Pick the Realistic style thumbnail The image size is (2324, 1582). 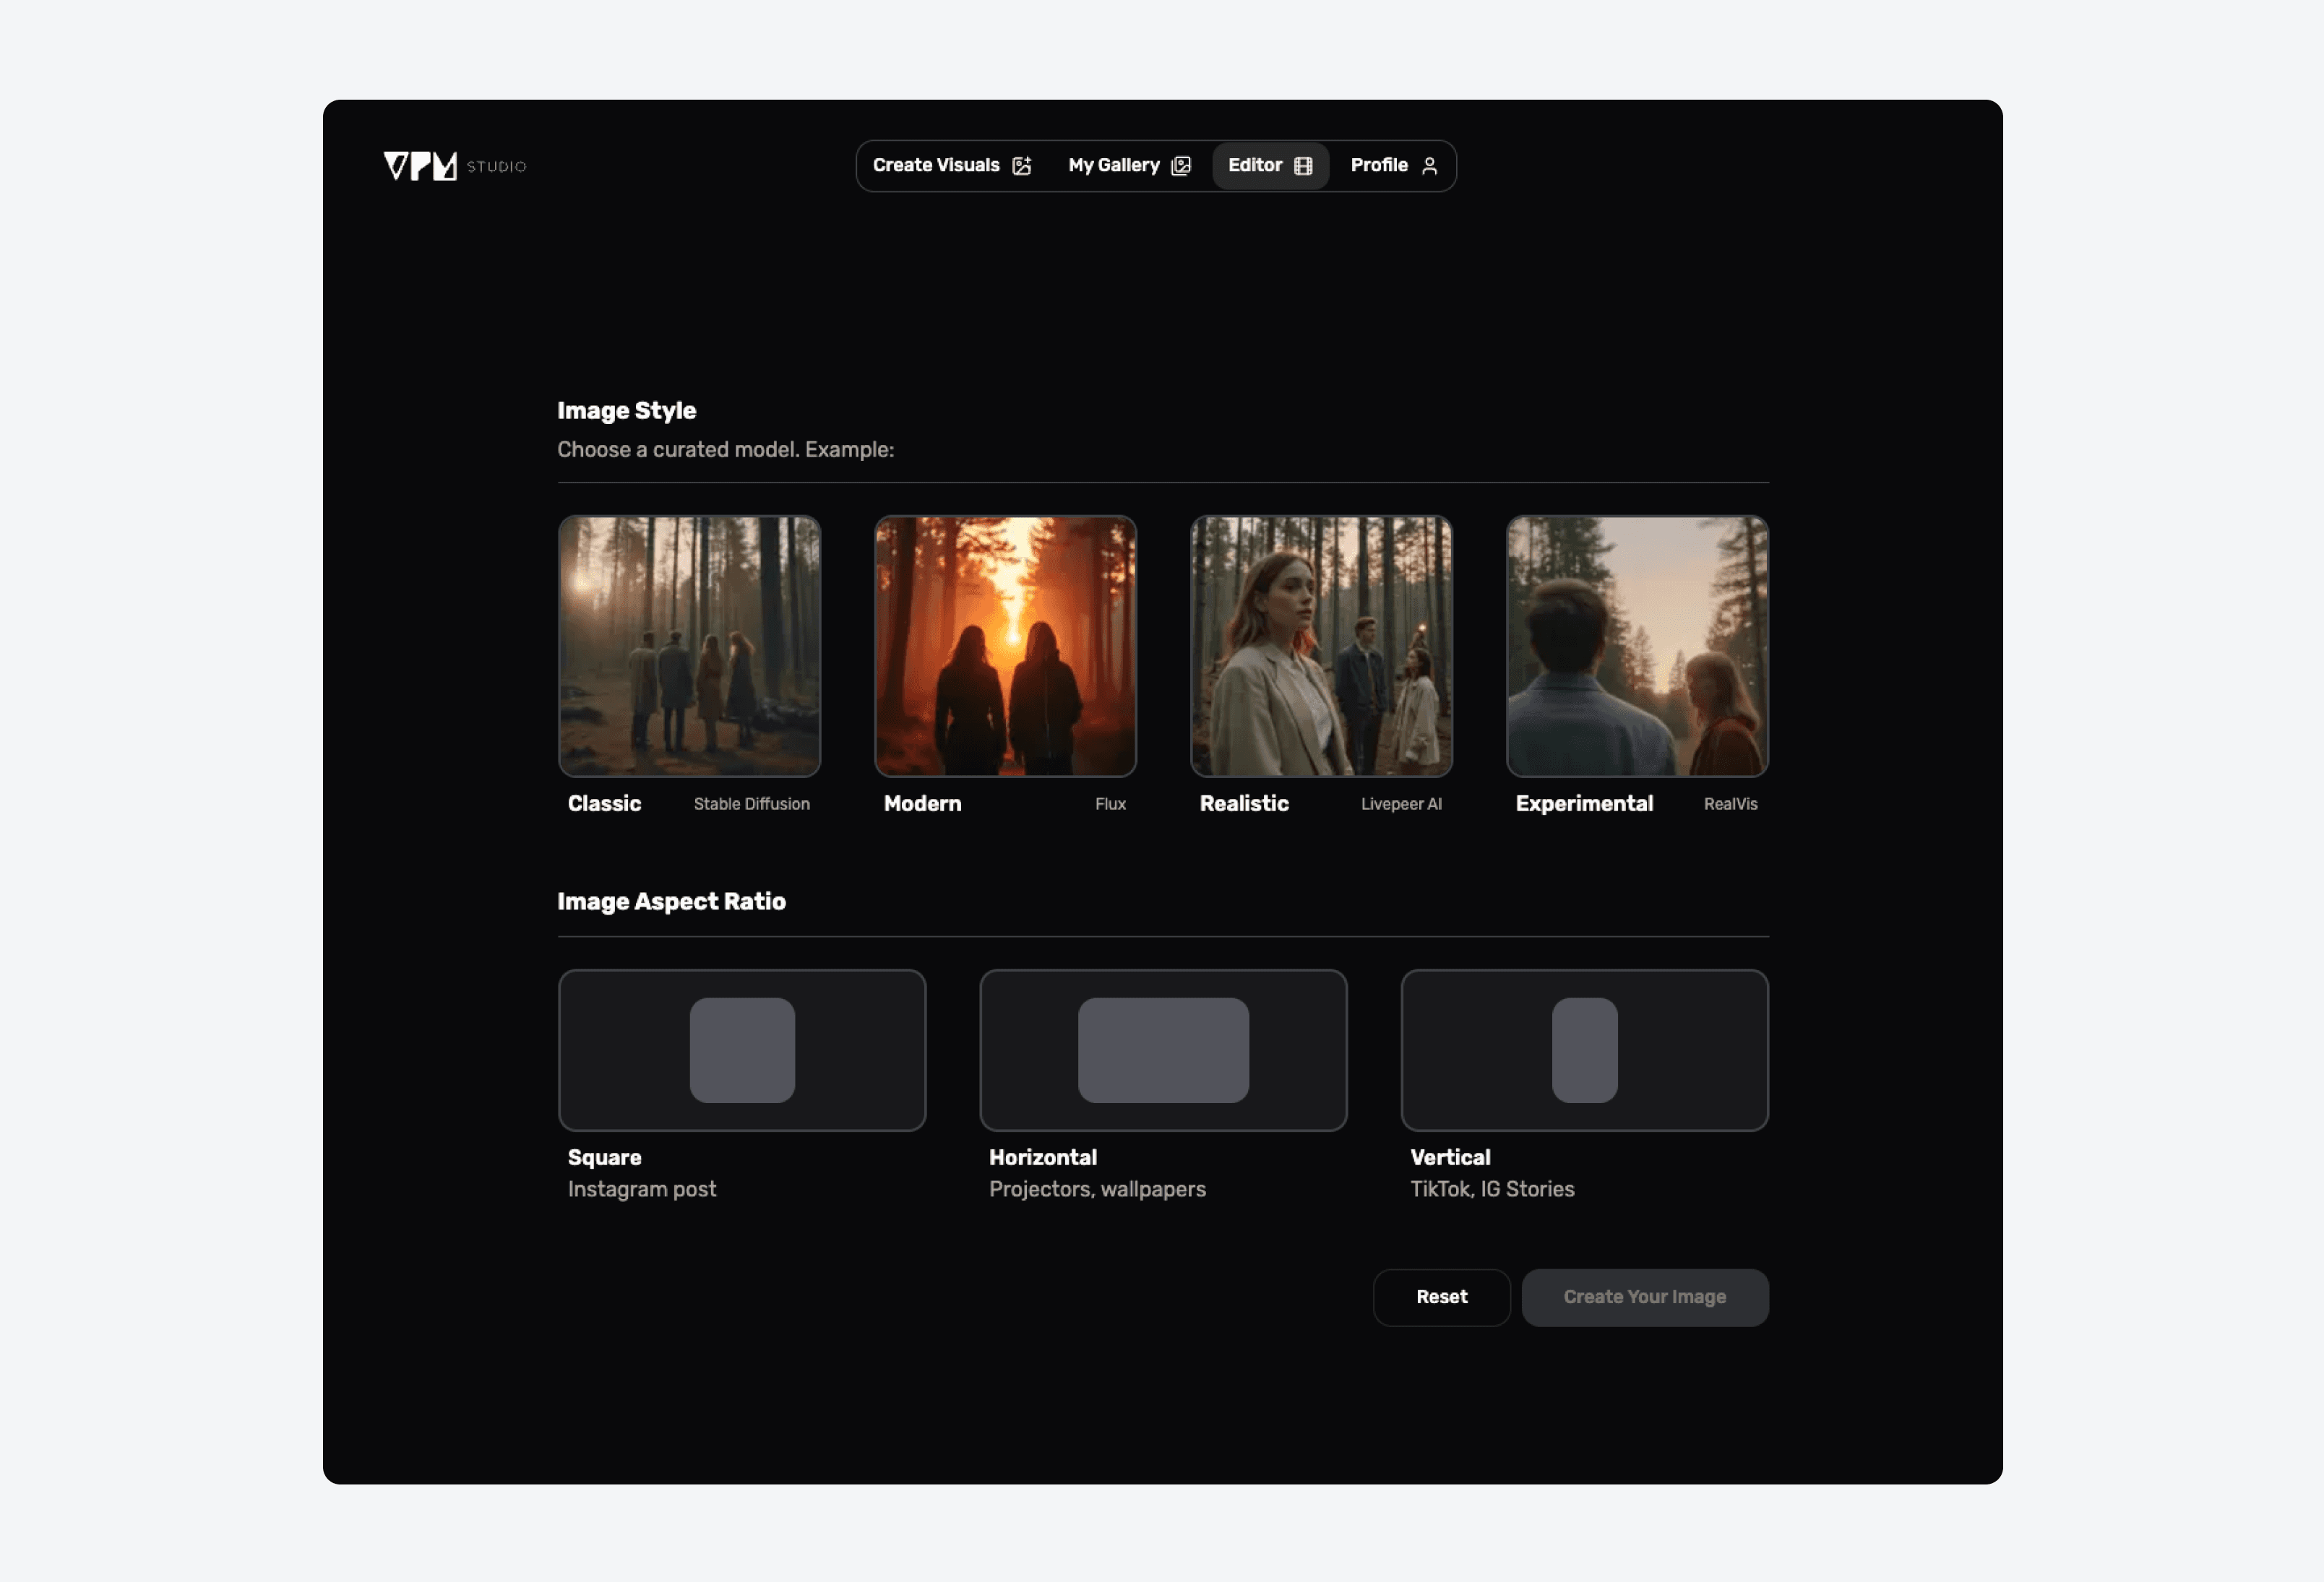pyautogui.click(x=1321, y=647)
